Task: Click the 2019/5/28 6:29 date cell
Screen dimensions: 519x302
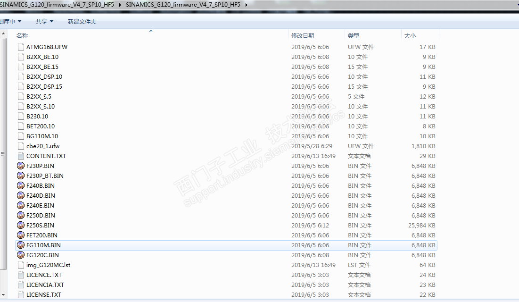Action: pos(312,146)
